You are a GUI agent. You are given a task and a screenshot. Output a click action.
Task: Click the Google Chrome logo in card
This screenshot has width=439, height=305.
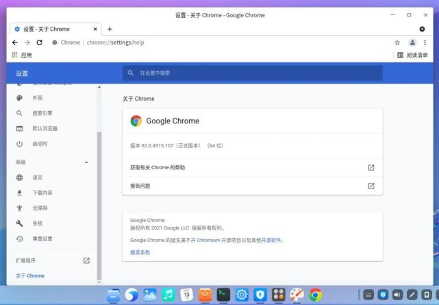click(136, 121)
